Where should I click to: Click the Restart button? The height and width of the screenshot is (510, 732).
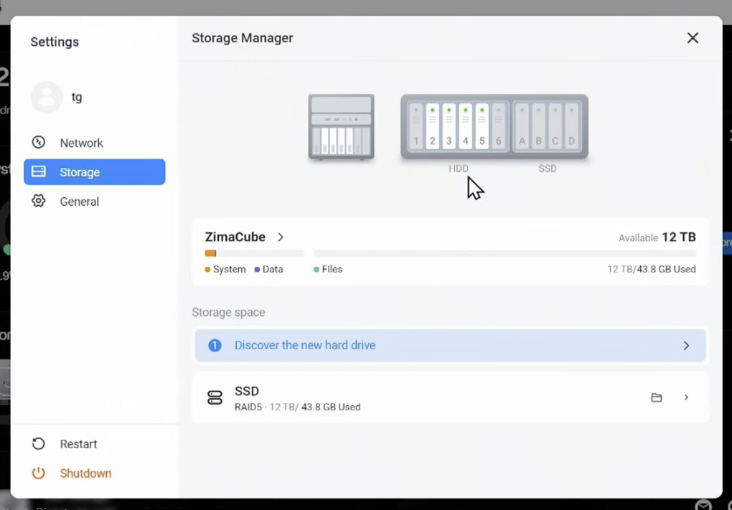tap(78, 444)
